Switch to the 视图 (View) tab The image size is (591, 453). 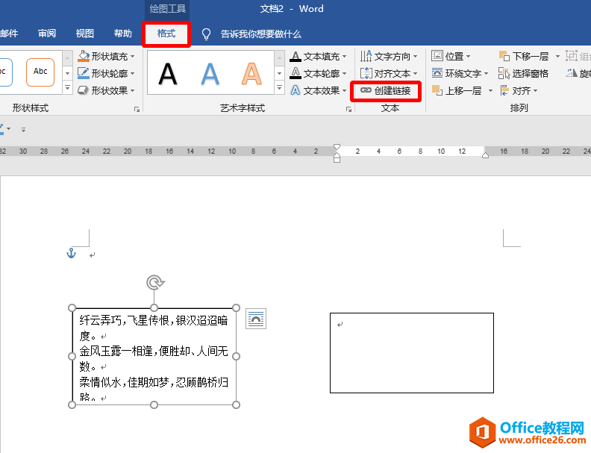tap(85, 34)
